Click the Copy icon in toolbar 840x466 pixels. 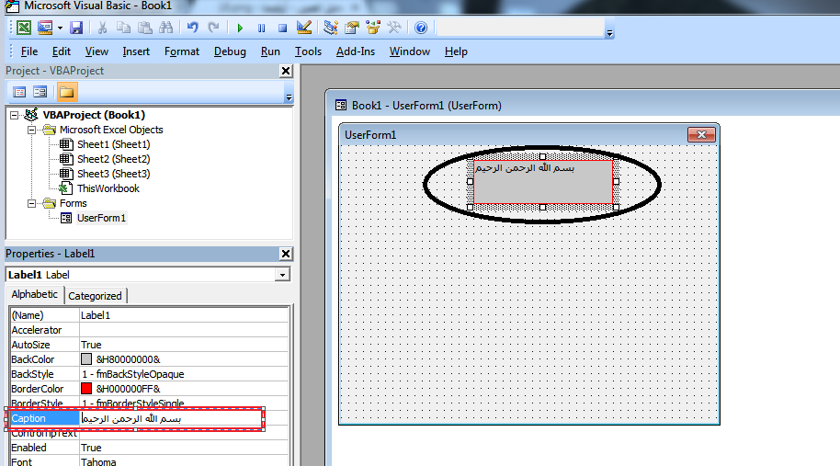[x=124, y=28]
